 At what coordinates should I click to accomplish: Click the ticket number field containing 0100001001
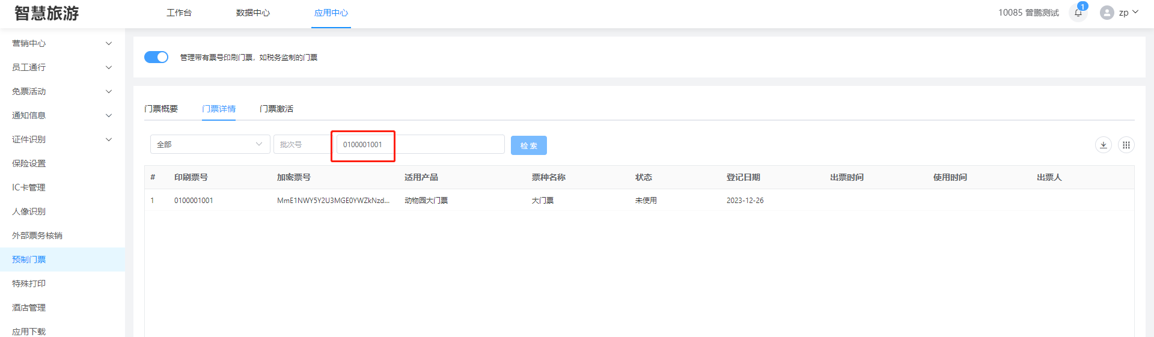click(420, 144)
